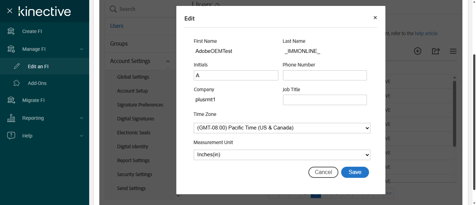
Task: Open the Time Zone dropdown
Action: (282, 128)
